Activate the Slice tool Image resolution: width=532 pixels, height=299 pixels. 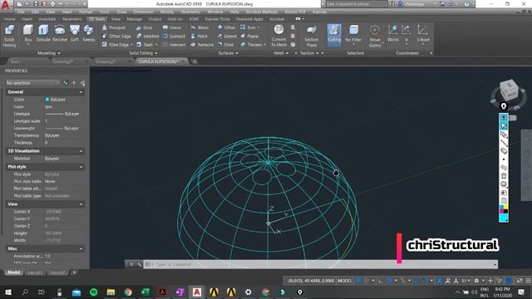click(144, 27)
